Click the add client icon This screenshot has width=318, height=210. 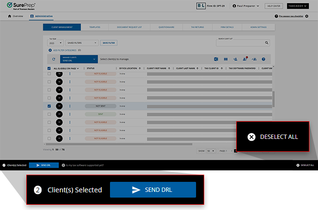coord(235,59)
